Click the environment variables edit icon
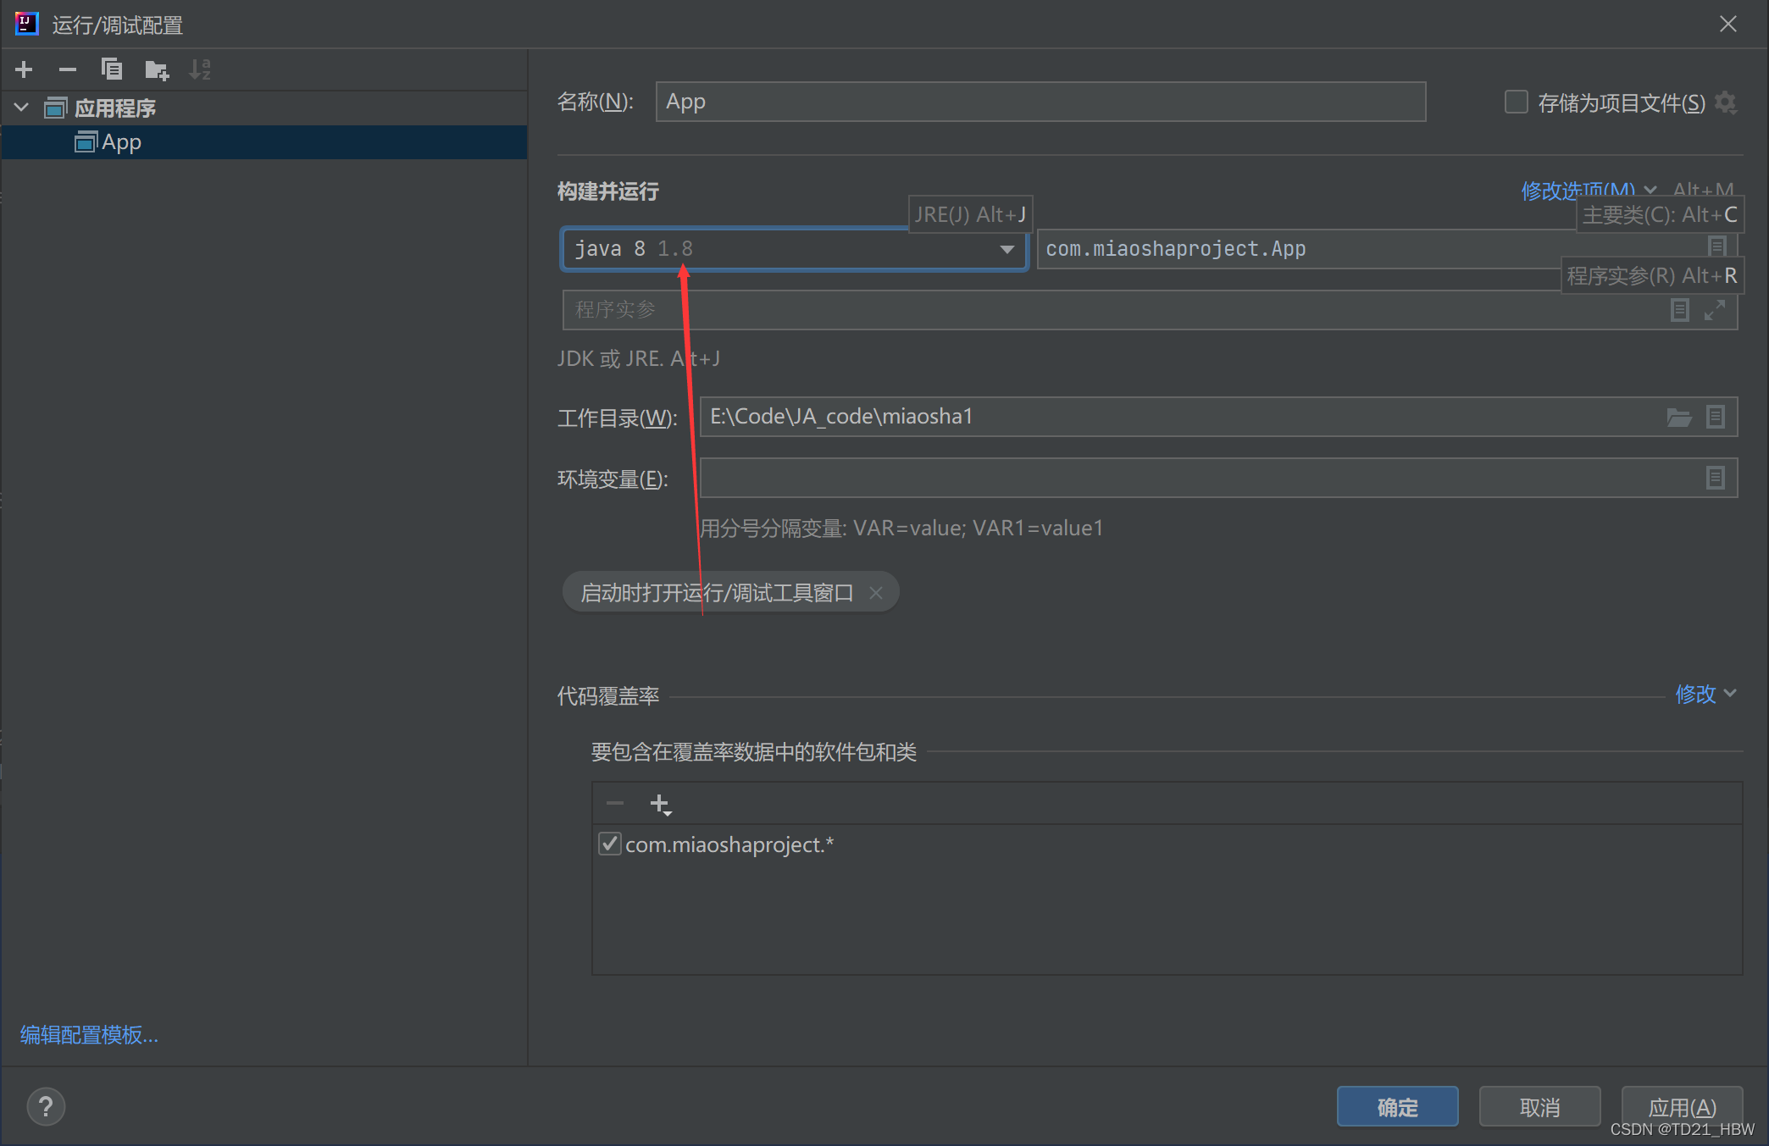The height and width of the screenshot is (1146, 1769). click(x=1715, y=478)
